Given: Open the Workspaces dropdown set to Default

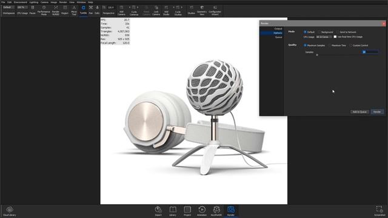Looking at the screenshot, I should pyautogui.click(x=8, y=7).
